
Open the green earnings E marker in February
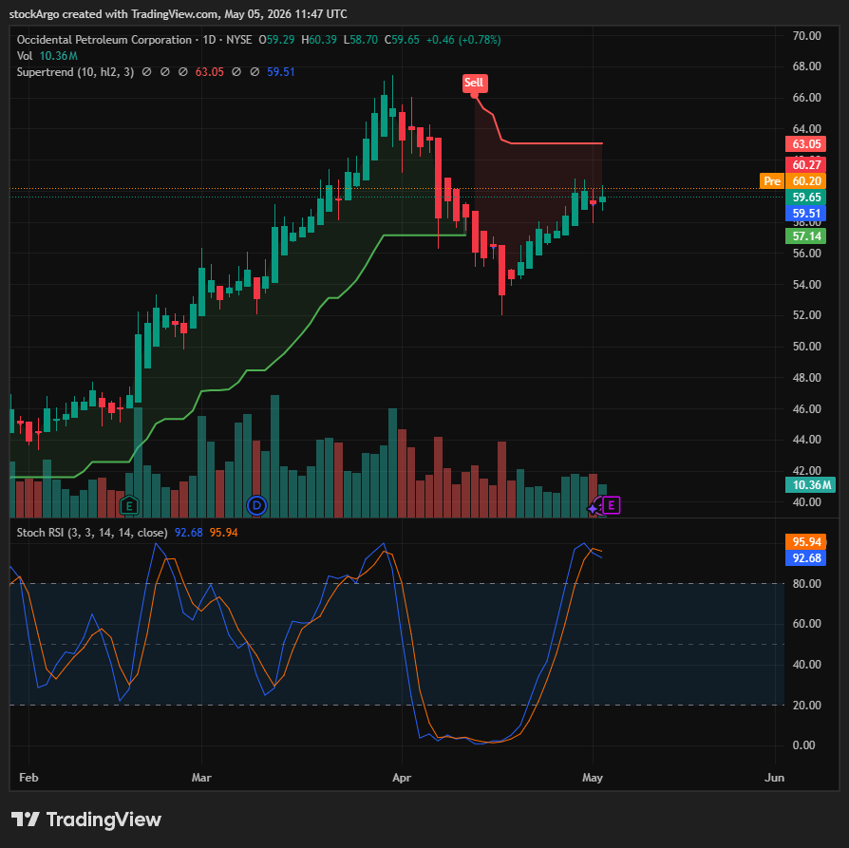[x=129, y=506]
